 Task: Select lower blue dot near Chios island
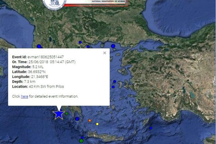click(x=113, y=87)
